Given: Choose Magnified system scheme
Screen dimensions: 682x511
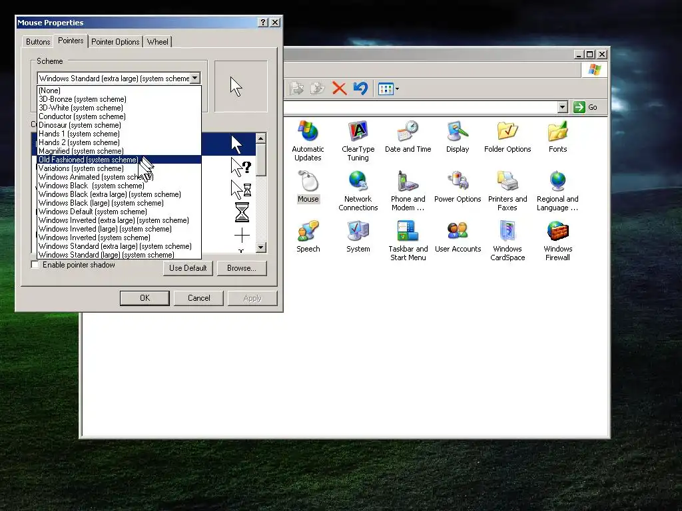Looking at the screenshot, I should coord(119,151).
